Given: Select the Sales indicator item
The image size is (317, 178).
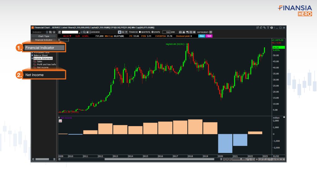Looking at the screenshot, I should (x=40, y=61).
